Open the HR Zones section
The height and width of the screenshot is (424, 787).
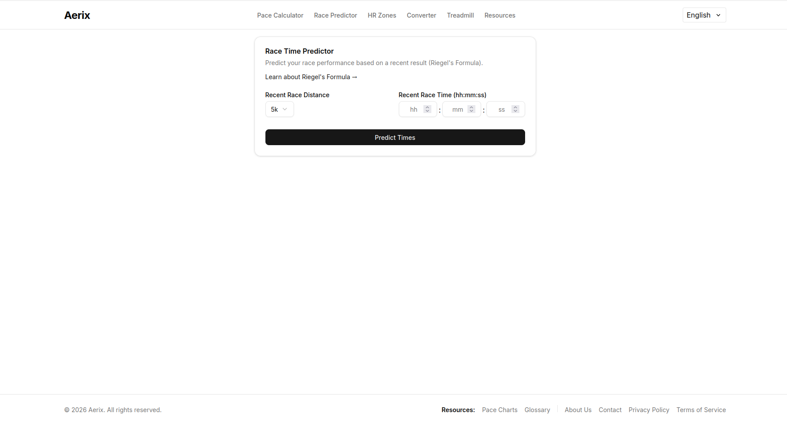click(382, 15)
